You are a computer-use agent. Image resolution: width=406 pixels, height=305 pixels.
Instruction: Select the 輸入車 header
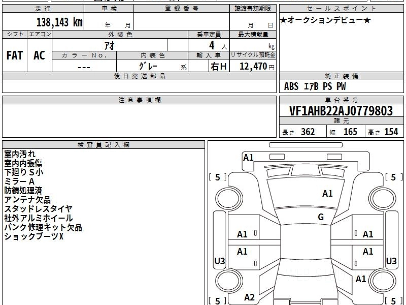209,55
